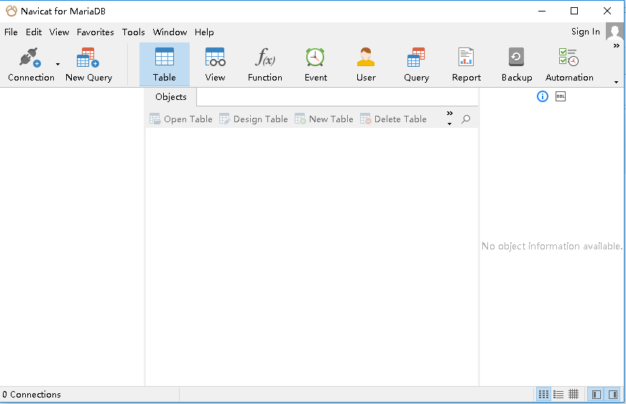Open the View menu
Image resolution: width=626 pixels, height=404 pixels.
(59, 32)
